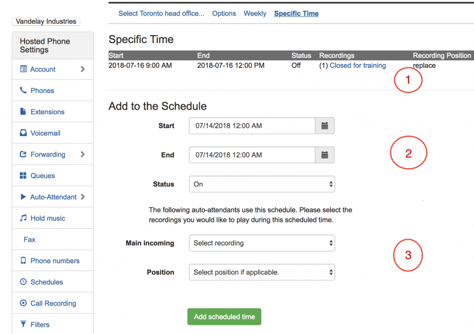Screen dimensions: 474x334
Task: Open the Phones sidebar link
Action: point(43,91)
